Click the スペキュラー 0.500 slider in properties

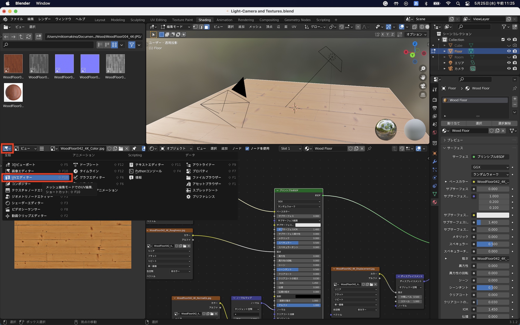(492, 244)
